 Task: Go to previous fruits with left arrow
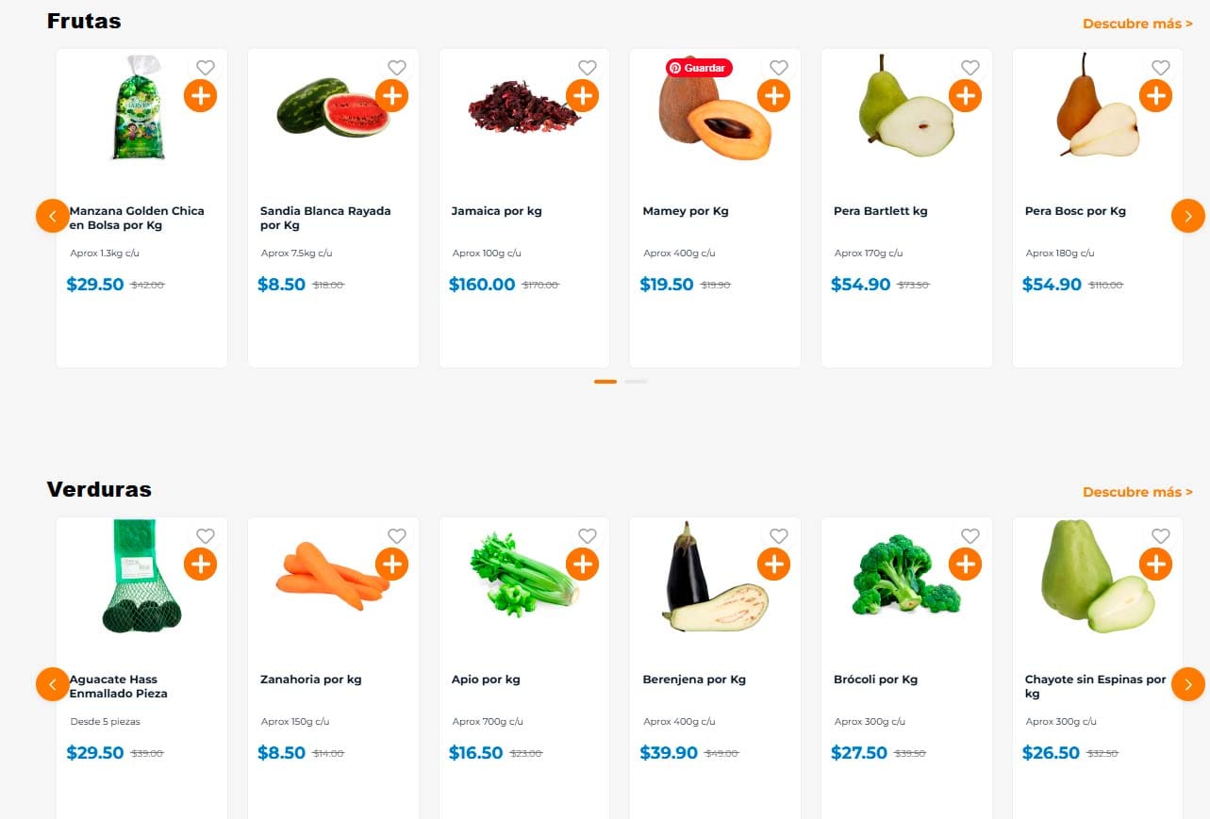click(x=53, y=216)
